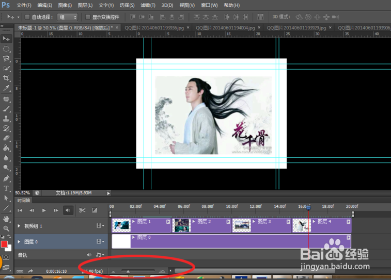This screenshot has width=391, height=280.
Task: Step to previous frame
Action: coord(32,210)
